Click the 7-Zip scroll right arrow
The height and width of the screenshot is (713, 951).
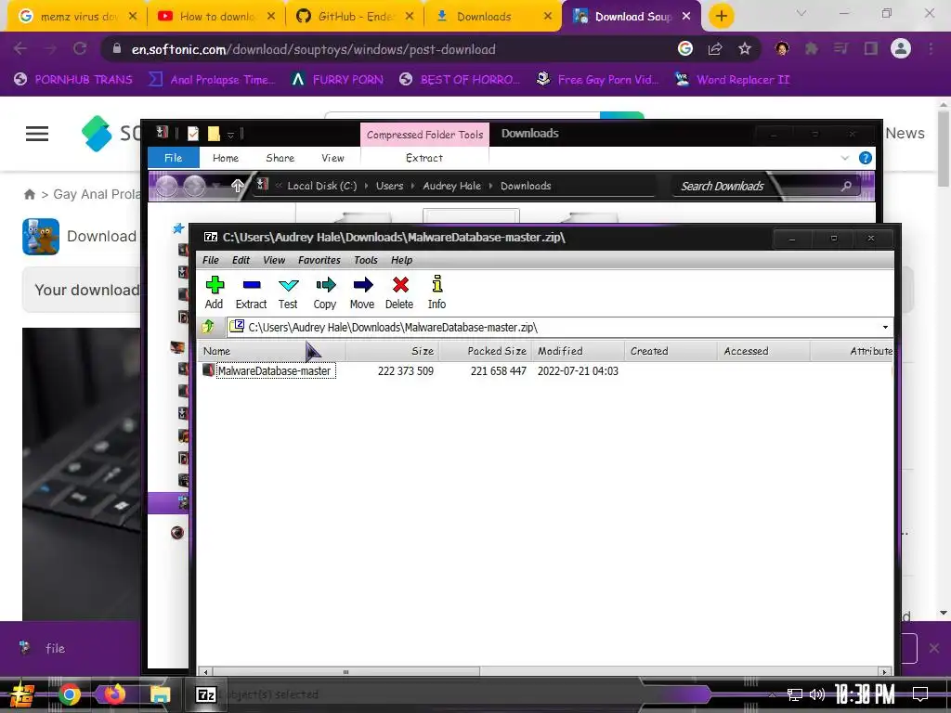tap(885, 672)
